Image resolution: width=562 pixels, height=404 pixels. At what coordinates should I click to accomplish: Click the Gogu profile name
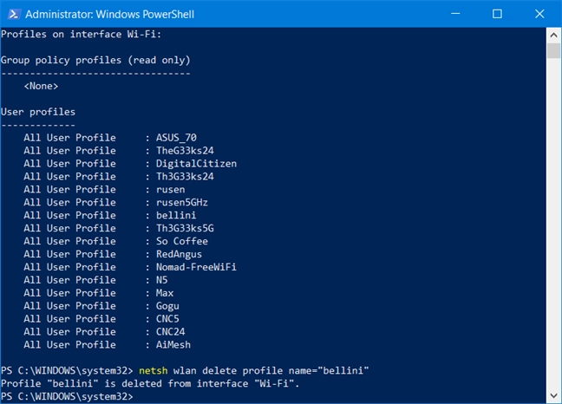(167, 306)
